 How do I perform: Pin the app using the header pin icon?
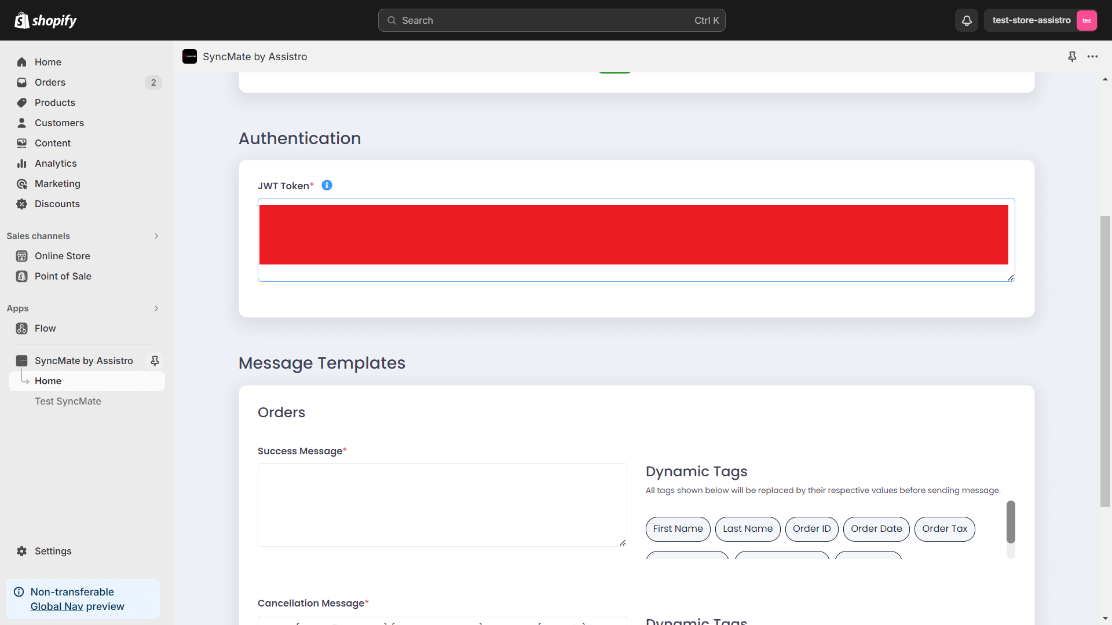point(1072,56)
